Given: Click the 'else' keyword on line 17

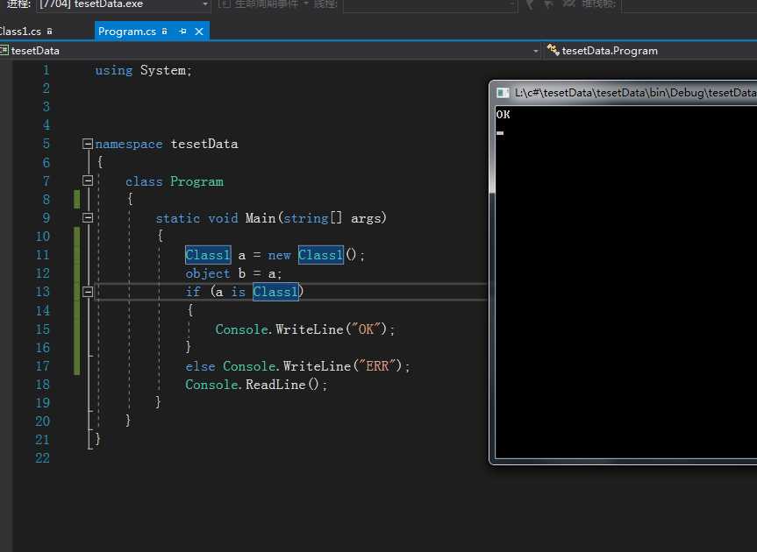Looking at the screenshot, I should [x=200, y=366].
